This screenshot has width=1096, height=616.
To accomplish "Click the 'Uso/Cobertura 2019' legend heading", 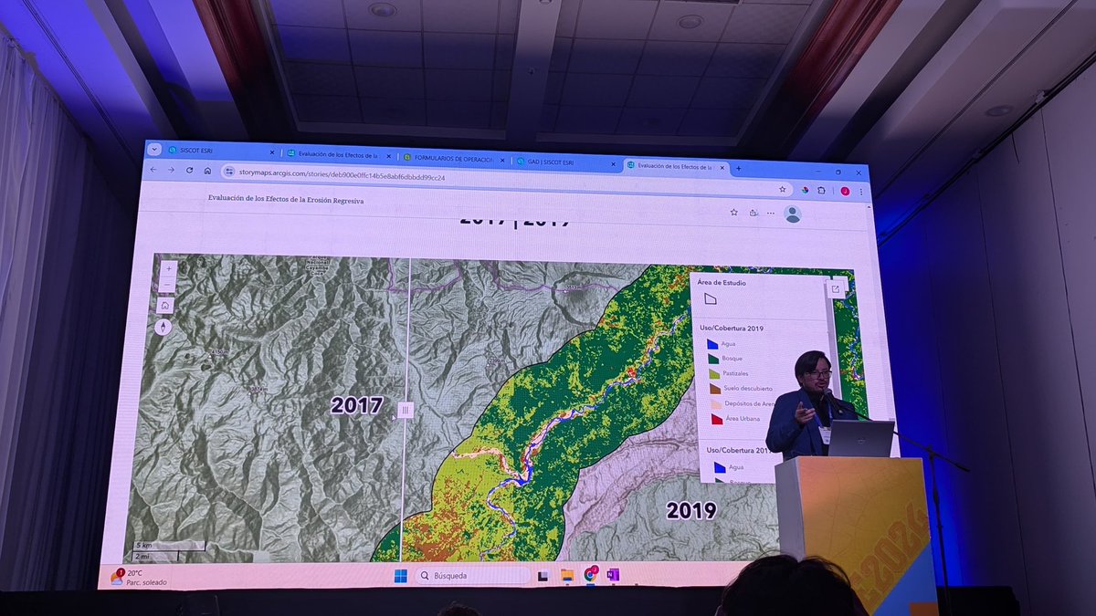I will [x=732, y=328].
